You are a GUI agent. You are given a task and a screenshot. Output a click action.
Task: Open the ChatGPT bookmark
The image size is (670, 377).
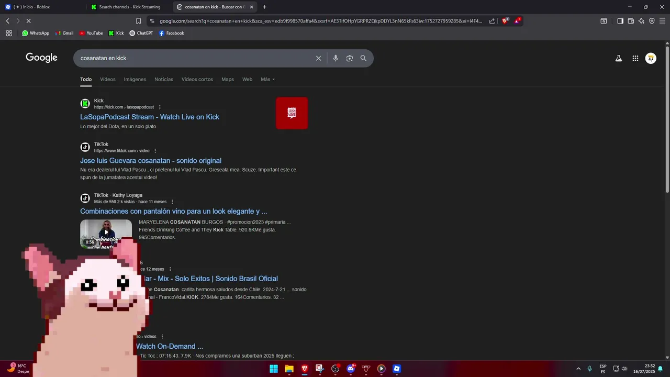click(141, 33)
